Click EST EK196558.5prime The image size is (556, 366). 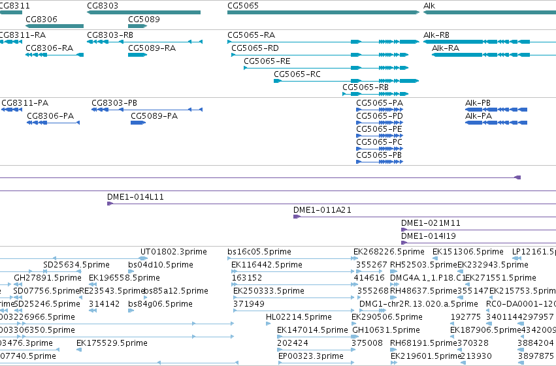point(124,278)
